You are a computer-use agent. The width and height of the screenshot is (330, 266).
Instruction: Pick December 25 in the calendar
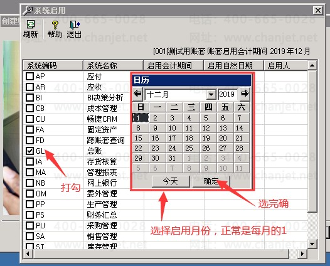point(191,148)
